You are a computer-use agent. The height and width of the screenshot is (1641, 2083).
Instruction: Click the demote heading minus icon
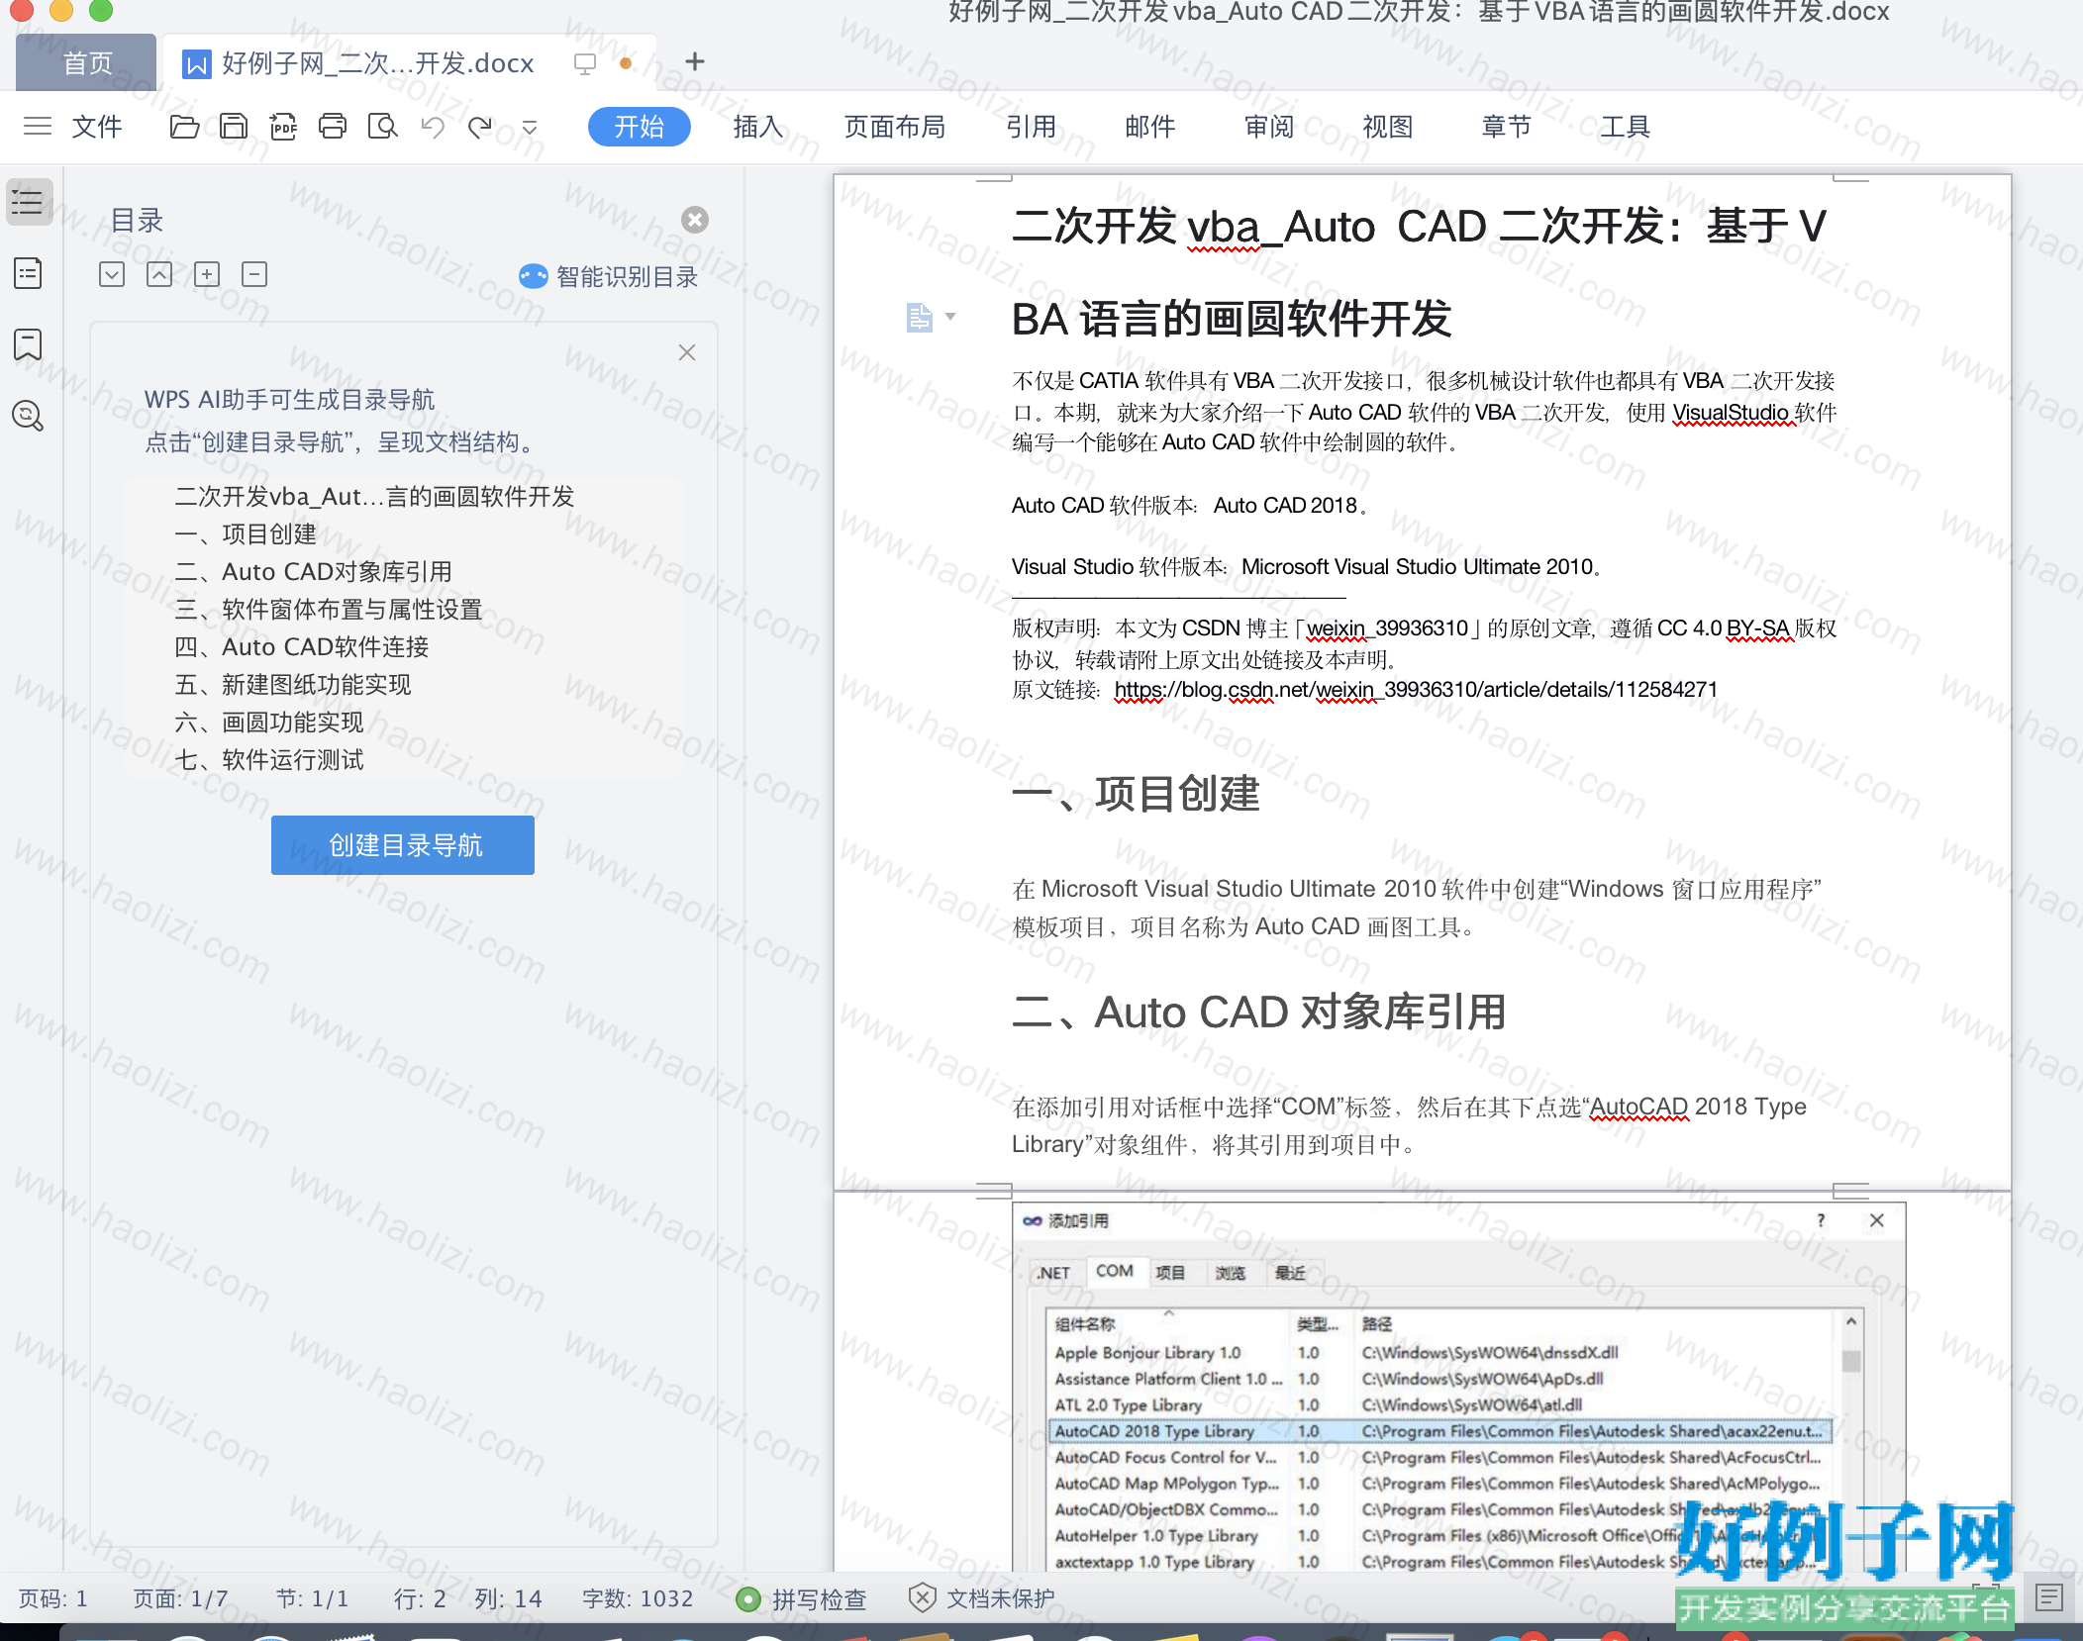pyautogui.click(x=254, y=274)
